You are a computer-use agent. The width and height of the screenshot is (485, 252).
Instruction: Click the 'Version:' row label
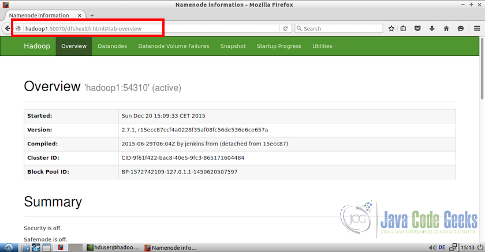click(40, 130)
